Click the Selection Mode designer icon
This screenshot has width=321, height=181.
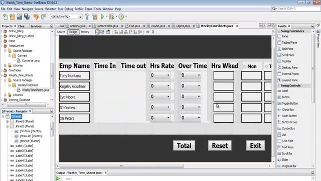tap(97, 32)
